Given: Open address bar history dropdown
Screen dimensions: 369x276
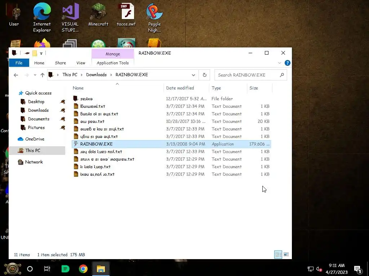Looking at the screenshot, I should click(x=193, y=75).
